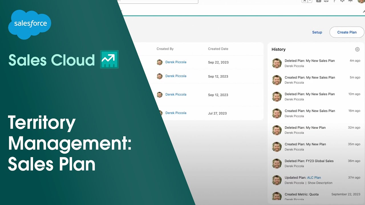The image size is (365, 205).
Task: Click 'Derek Piccola' under Deleted Plan: FY23 Global Sales
Action: tap(294, 166)
